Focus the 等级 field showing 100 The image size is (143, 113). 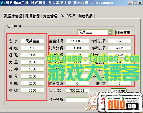33,48
